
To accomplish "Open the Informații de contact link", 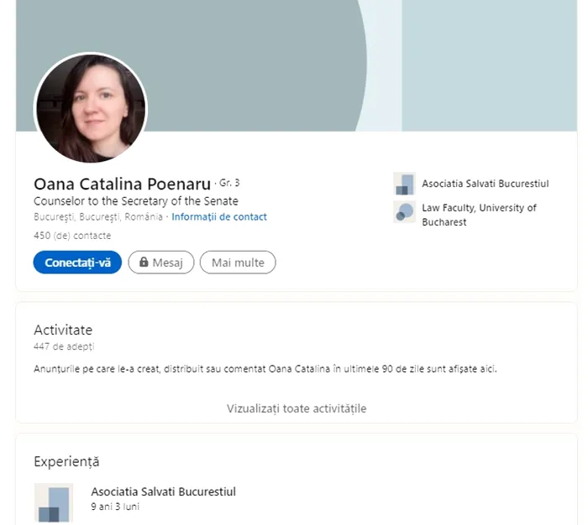I will [219, 216].
